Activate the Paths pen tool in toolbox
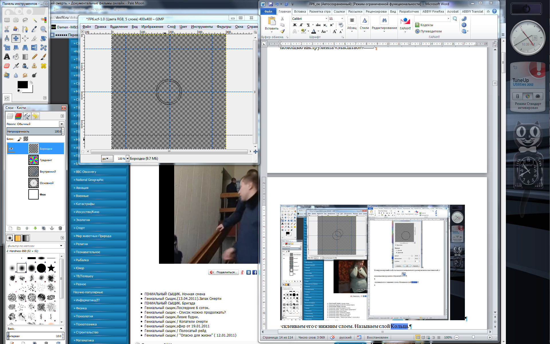This screenshot has width=550, height=344. tap(25, 29)
